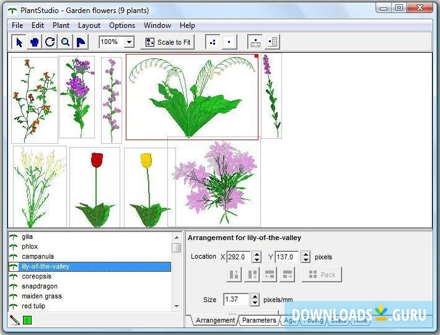Select the red tulip plant in canvas
The width and height of the screenshot is (440, 335).
pos(95,187)
